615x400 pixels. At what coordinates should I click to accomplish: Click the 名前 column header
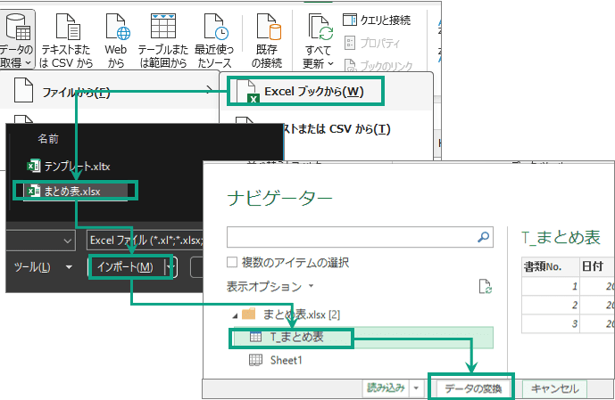tap(48, 139)
